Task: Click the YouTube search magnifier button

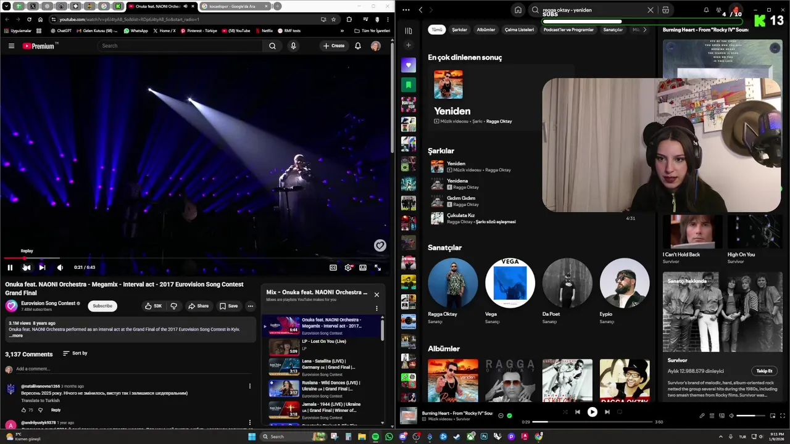Action: coord(272,46)
